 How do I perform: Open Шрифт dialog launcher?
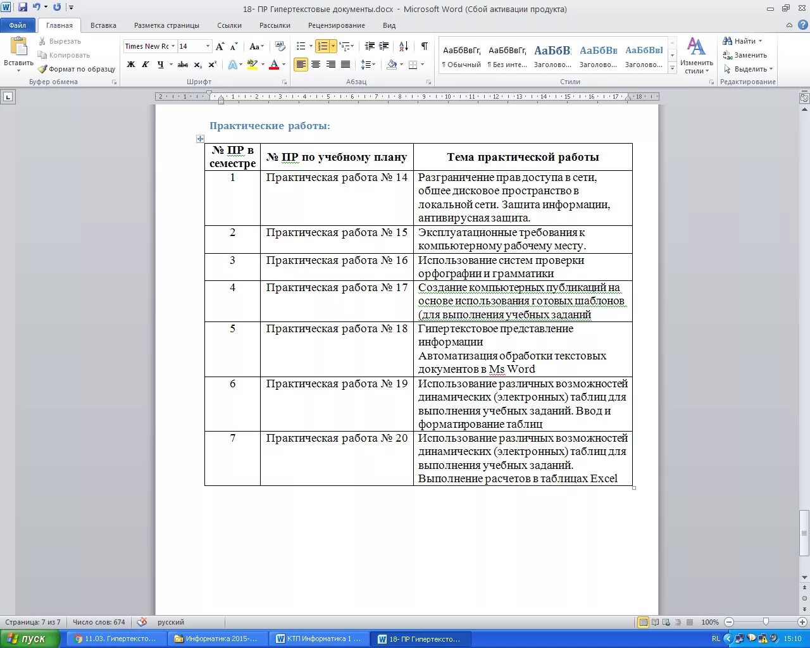[283, 82]
